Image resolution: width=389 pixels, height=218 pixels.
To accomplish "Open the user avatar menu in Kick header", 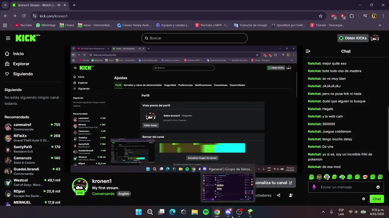I will click(375, 38).
